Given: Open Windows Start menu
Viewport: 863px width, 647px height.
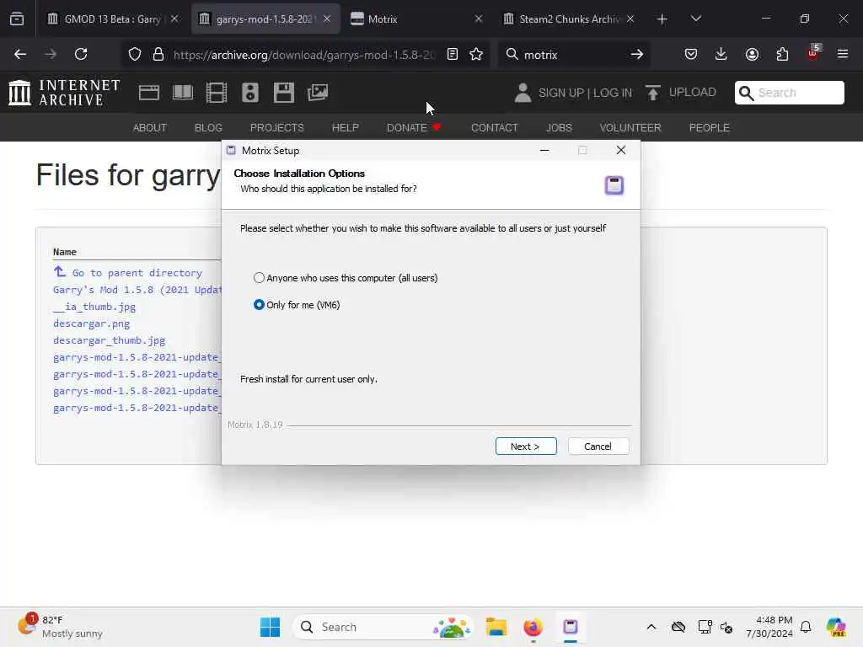Looking at the screenshot, I should pyautogui.click(x=270, y=627).
